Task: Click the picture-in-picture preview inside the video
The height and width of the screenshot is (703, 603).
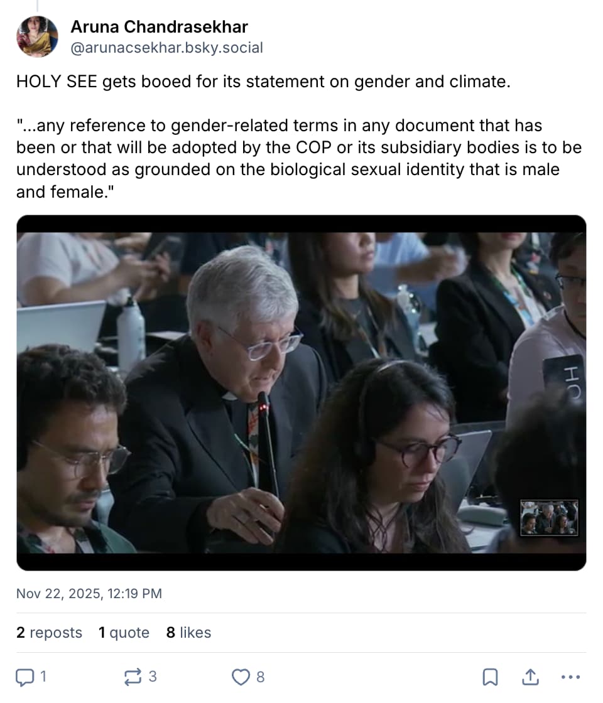Action: pyautogui.click(x=550, y=518)
